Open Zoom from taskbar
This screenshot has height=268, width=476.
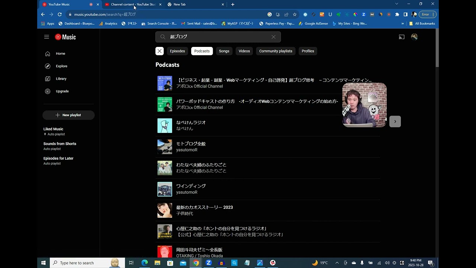[x=209, y=263]
